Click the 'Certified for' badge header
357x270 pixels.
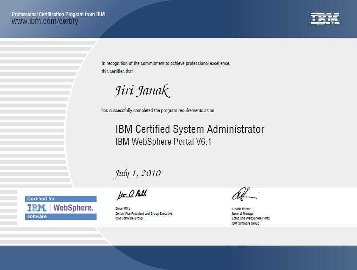point(61,199)
